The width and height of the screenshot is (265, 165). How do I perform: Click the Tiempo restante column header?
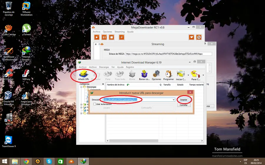point(196,85)
